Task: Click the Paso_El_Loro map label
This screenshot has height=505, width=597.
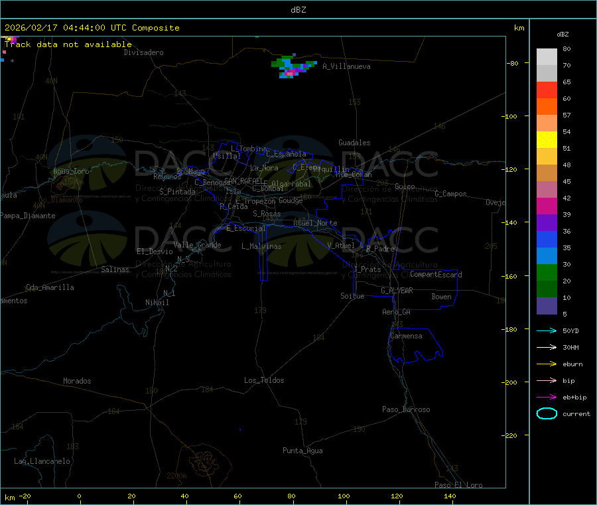Action: [x=459, y=485]
